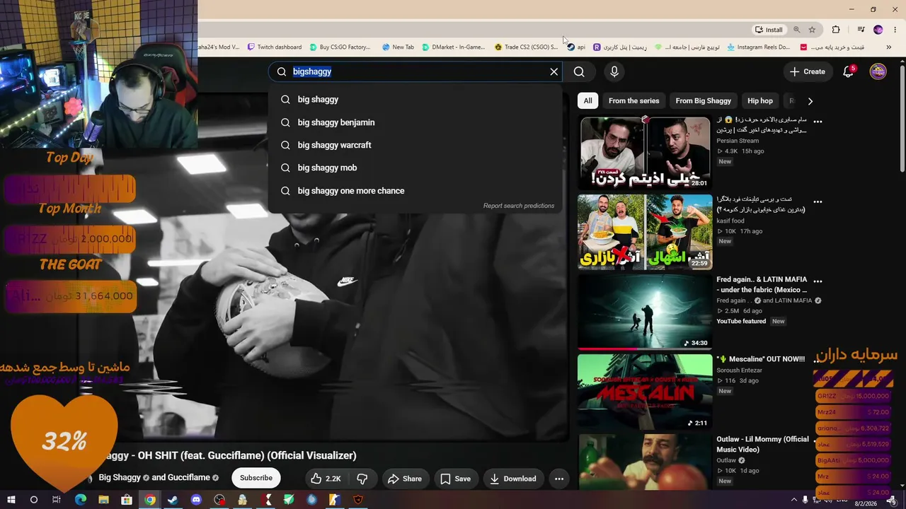906x509 pixels.
Task: Select 'big shaggy mob' suggestion
Action: pyautogui.click(x=415, y=168)
